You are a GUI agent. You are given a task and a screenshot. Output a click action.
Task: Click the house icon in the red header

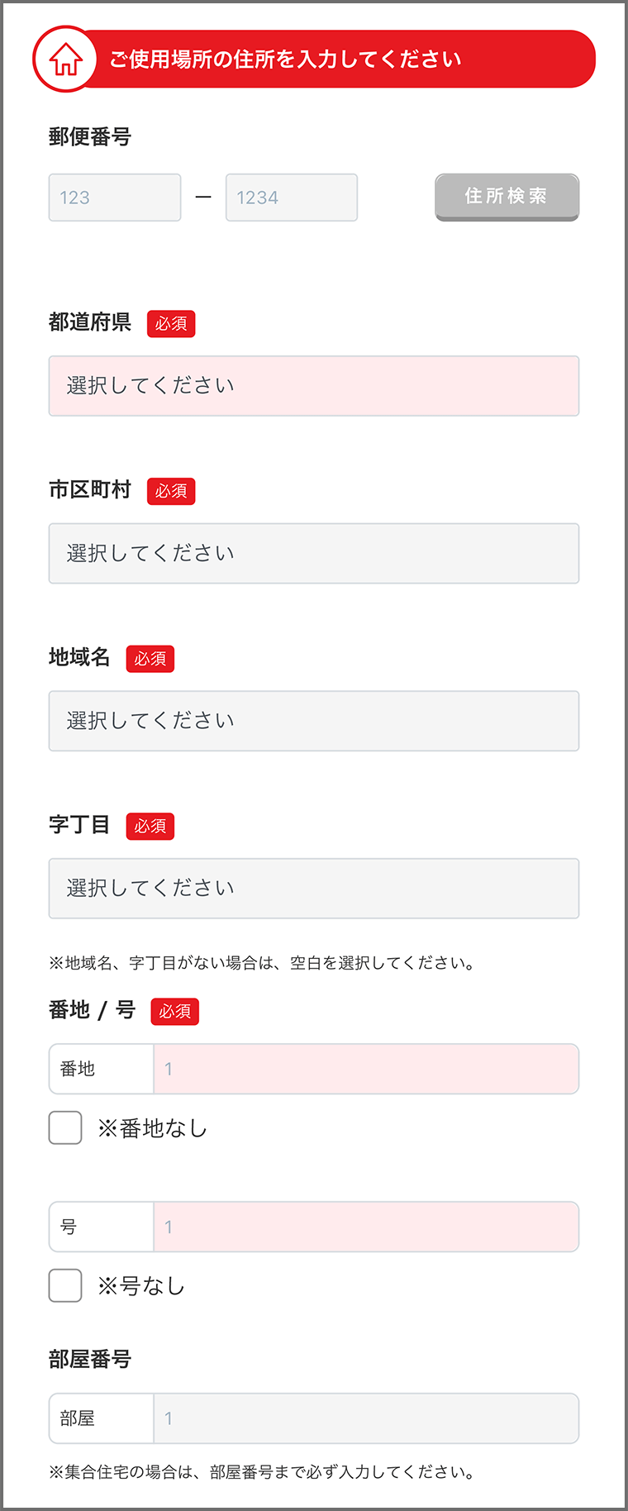pyautogui.click(x=66, y=60)
